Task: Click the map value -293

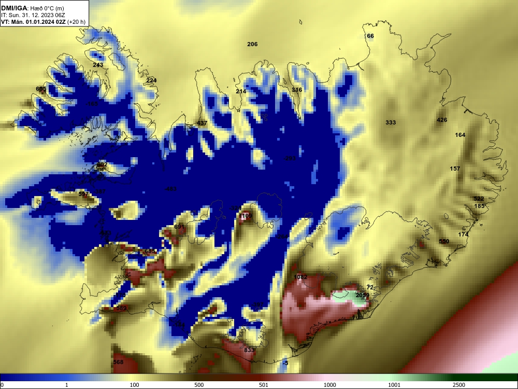Action: coord(290,158)
